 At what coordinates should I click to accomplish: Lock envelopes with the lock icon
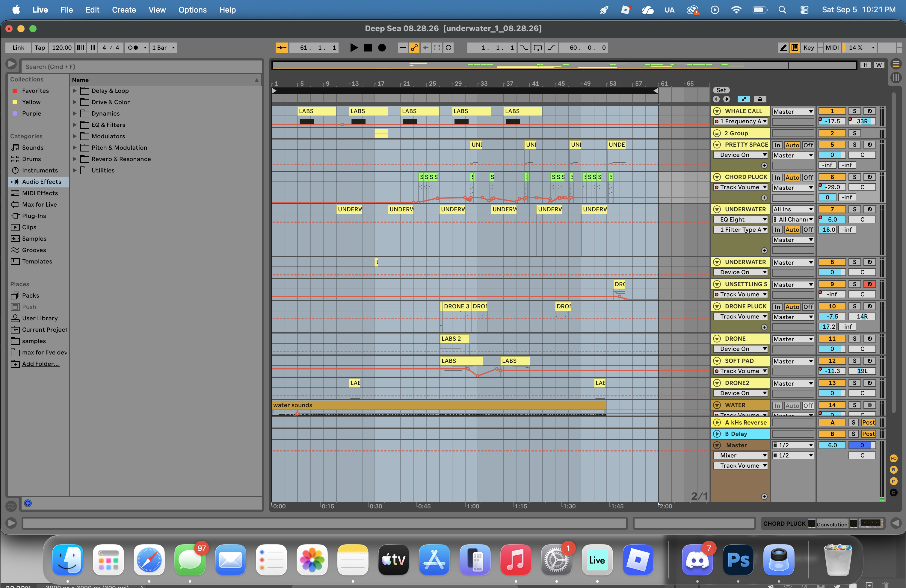[x=760, y=99]
